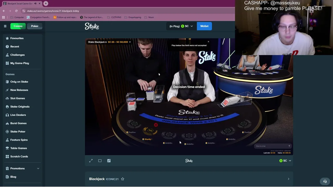Open Conjugation French bookmark
The image size is (333, 187).
point(38,17)
